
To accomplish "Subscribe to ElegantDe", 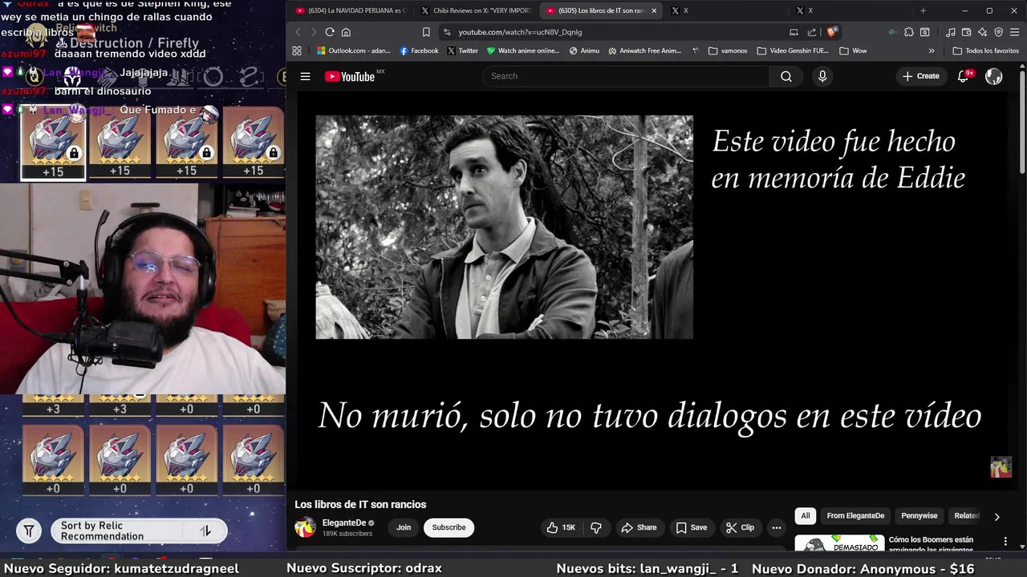I will pyautogui.click(x=449, y=527).
